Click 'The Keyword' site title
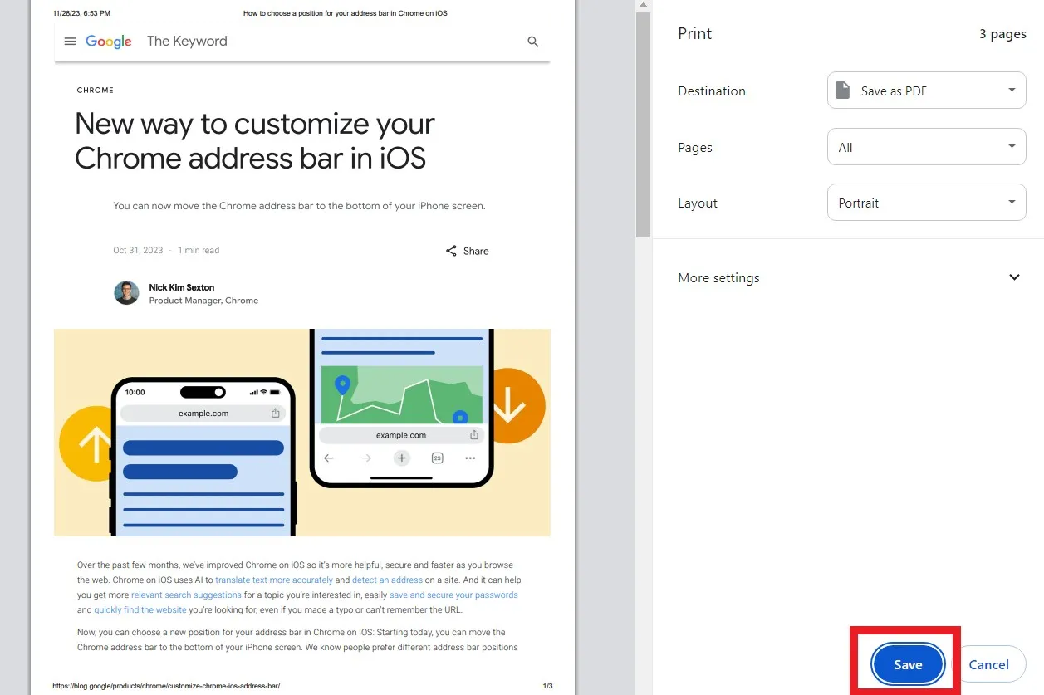The height and width of the screenshot is (695, 1044). (187, 41)
